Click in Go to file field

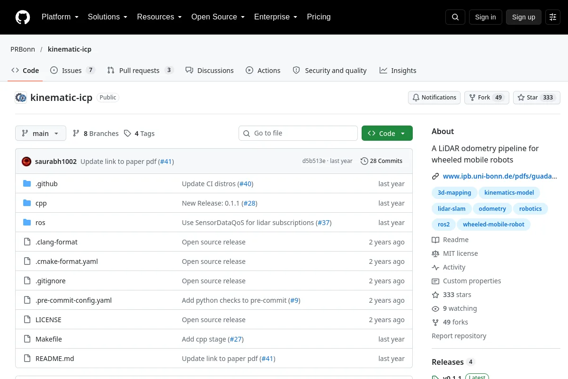tap(298, 134)
